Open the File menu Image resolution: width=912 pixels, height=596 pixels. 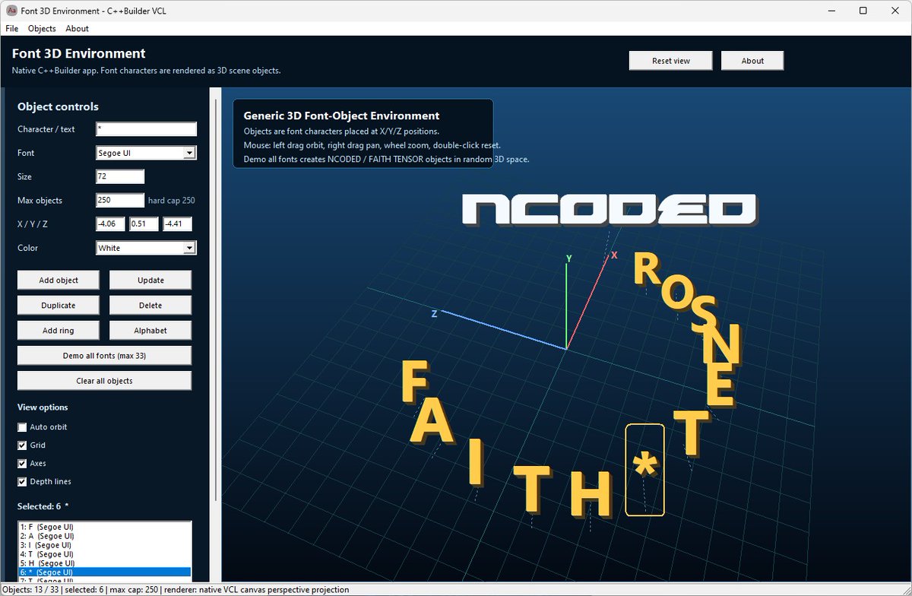tap(11, 28)
